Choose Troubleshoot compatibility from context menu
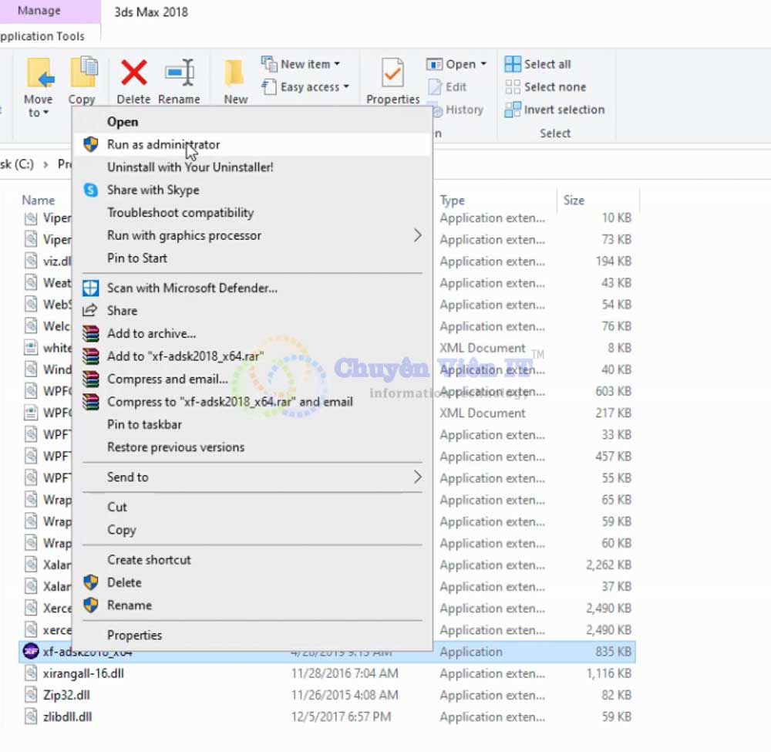This screenshot has width=771, height=752. 180,212
